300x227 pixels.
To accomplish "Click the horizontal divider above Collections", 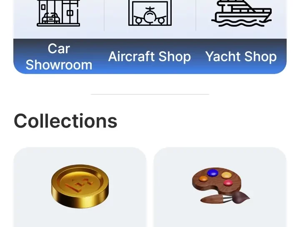I will point(150,94).
